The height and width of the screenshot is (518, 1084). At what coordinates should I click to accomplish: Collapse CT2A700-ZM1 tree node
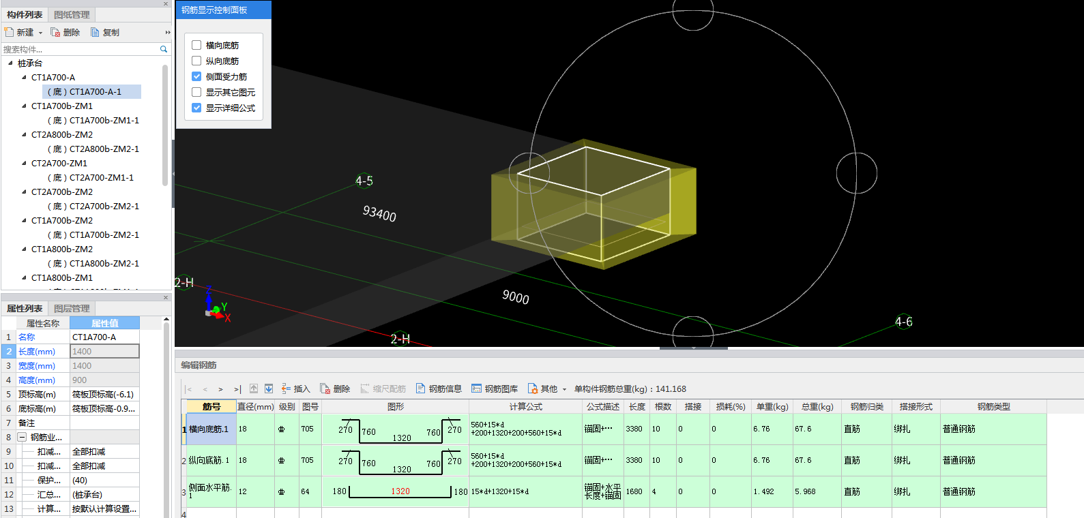pos(24,163)
